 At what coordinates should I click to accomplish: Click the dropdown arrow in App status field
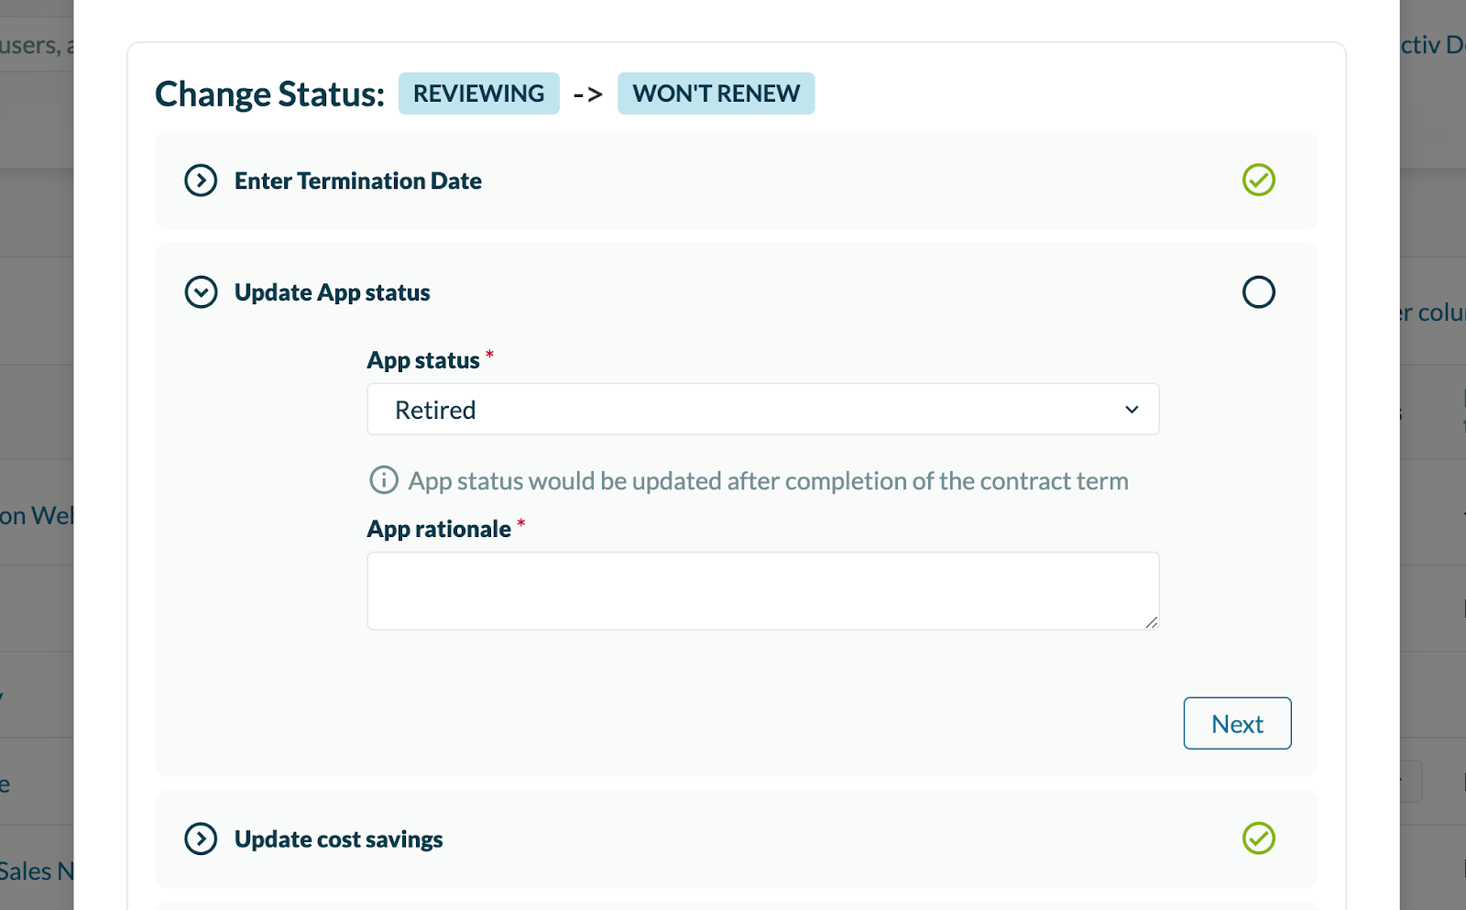pyautogui.click(x=1132, y=410)
